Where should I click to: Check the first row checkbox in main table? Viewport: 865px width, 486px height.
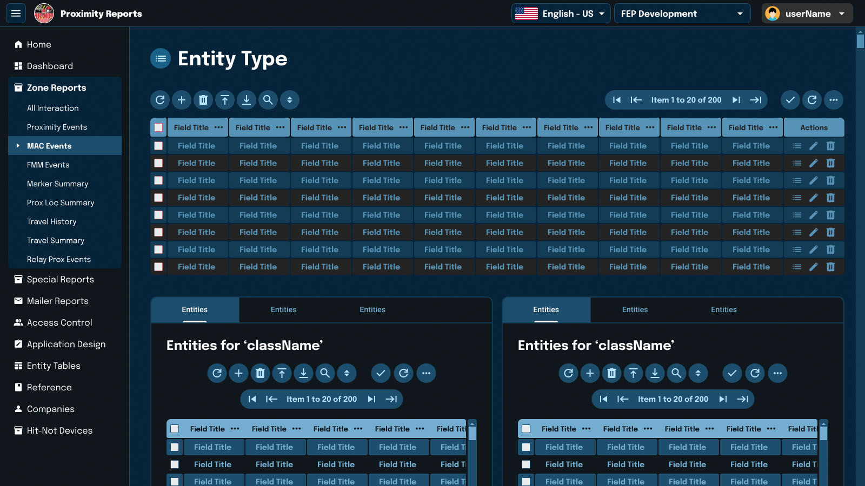point(158,146)
